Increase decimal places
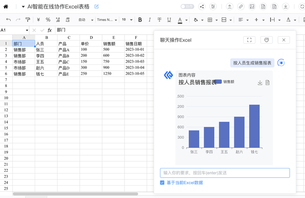Screen dimensions: 305x198 coord(67,19)
